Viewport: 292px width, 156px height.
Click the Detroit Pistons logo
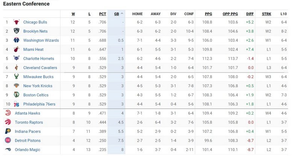click(8, 141)
